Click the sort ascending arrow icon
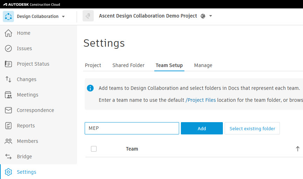Screen dimensions: 303x179 [x=298, y=149]
